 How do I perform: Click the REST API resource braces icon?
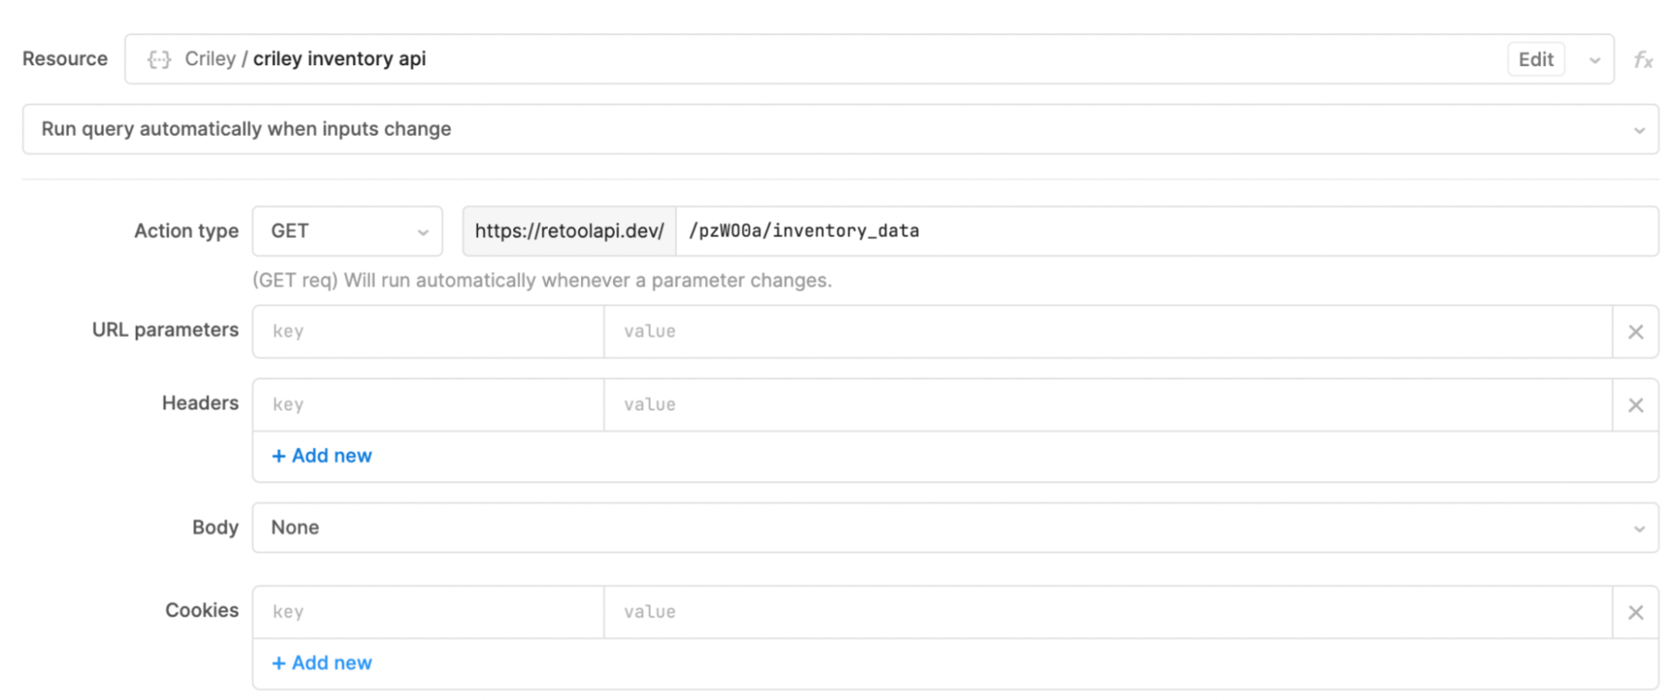click(x=159, y=59)
